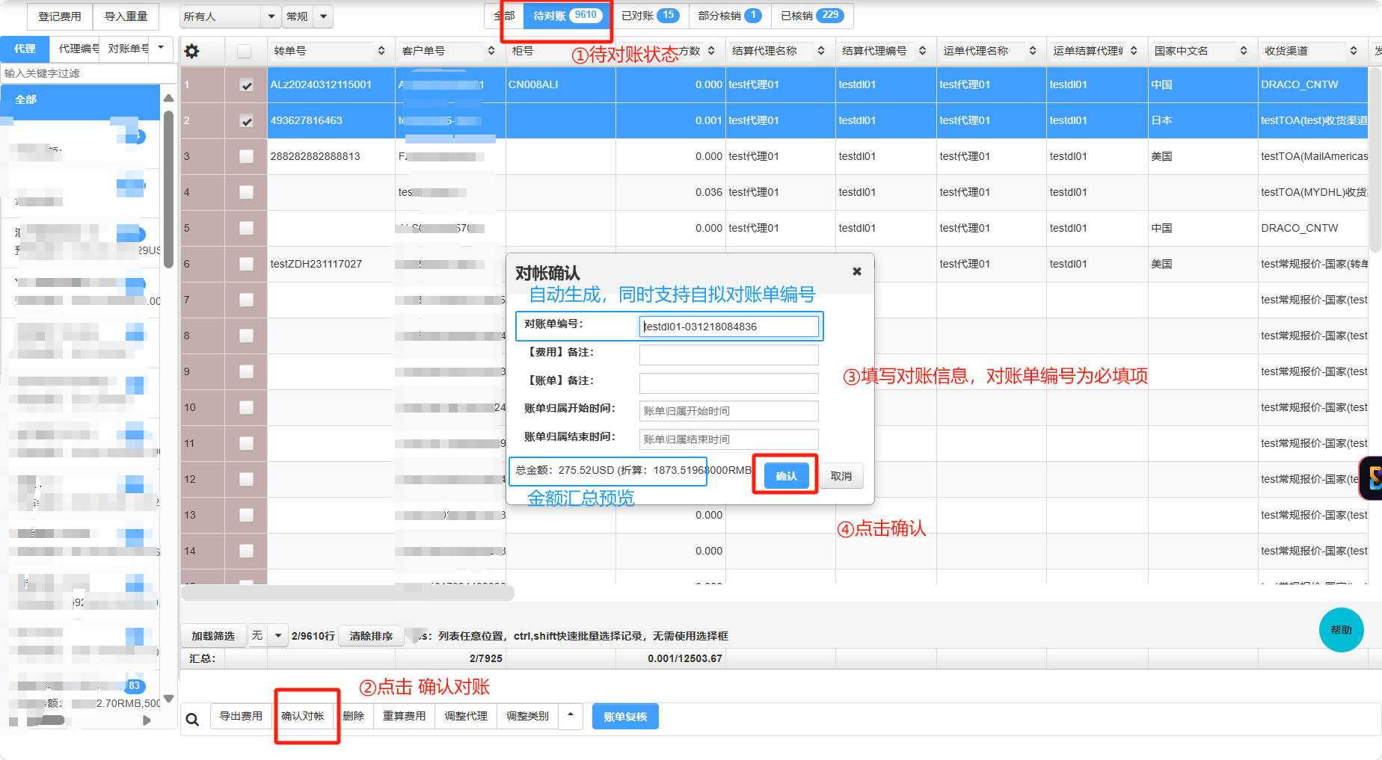The width and height of the screenshot is (1382, 760).
Task: Tick the checkbox for row 3
Action: (x=246, y=156)
